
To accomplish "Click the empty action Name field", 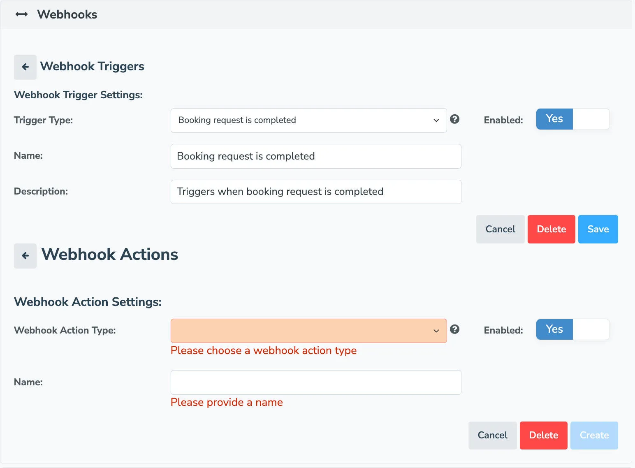I will [x=316, y=382].
